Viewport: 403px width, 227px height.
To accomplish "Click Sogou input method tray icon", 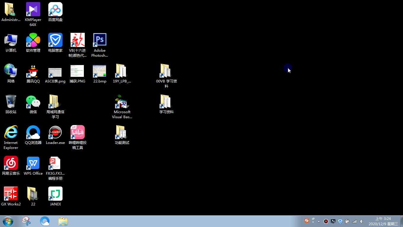I will pyautogui.click(x=307, y=221).
